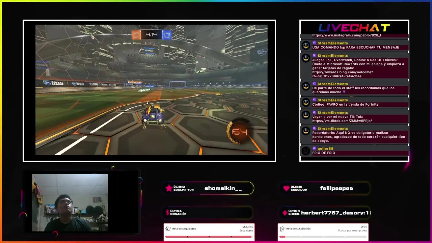
Task: Click the followers goal progress bar
Action: pyautogui.click(x=209, y=237)
